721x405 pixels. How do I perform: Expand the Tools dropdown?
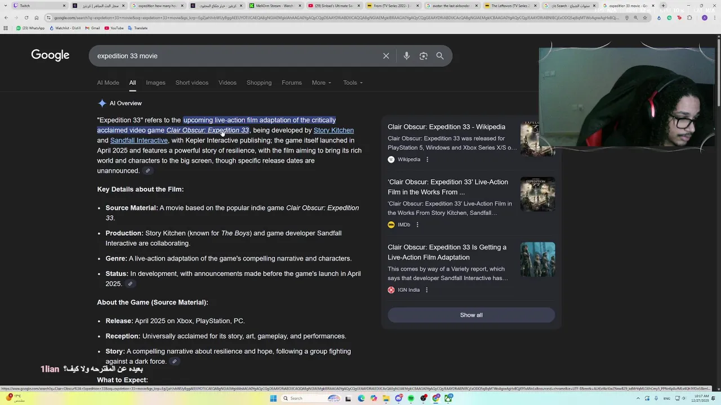pos(353,83)
